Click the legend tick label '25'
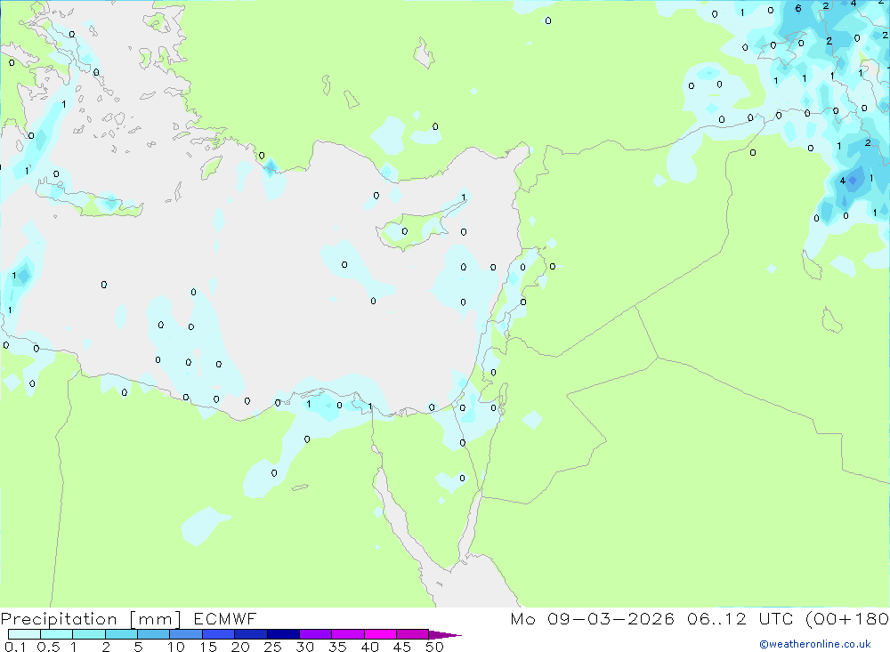Image resolution: width=890 pixels, height=652 pixels. coord(272,647)
